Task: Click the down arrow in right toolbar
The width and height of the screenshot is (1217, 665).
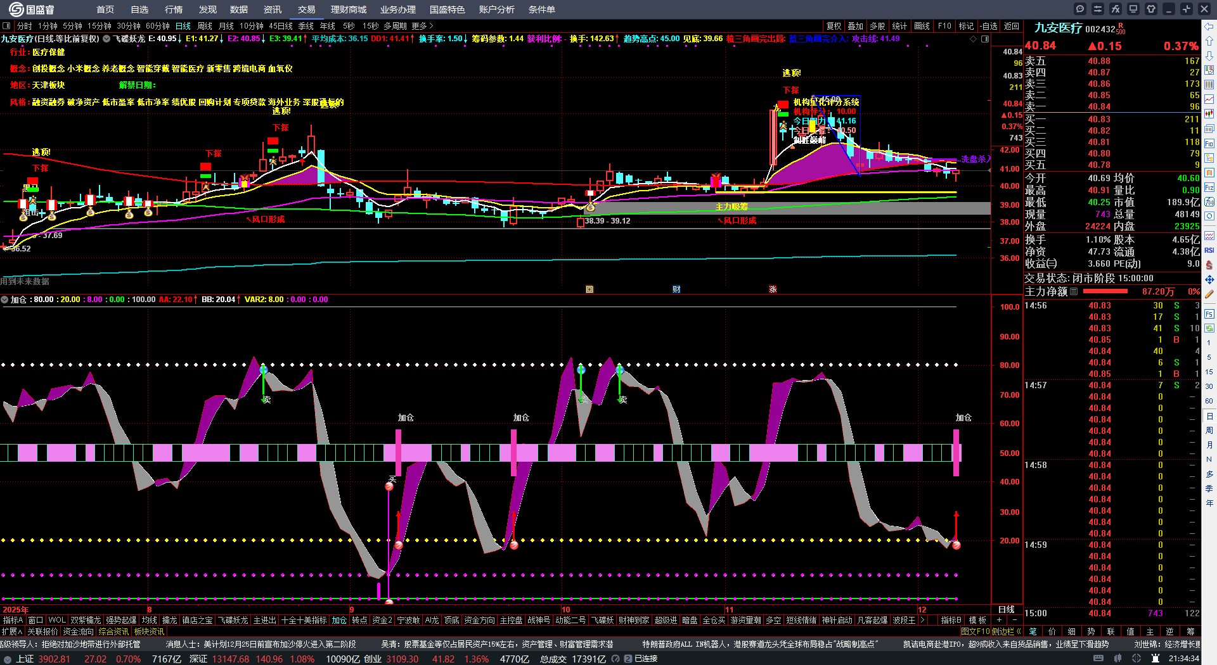Action: tap(1209, 56)
